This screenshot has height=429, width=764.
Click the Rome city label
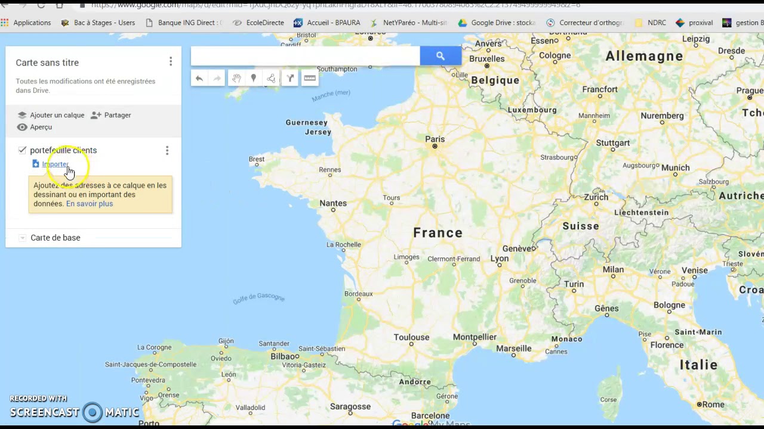point(713,405)
